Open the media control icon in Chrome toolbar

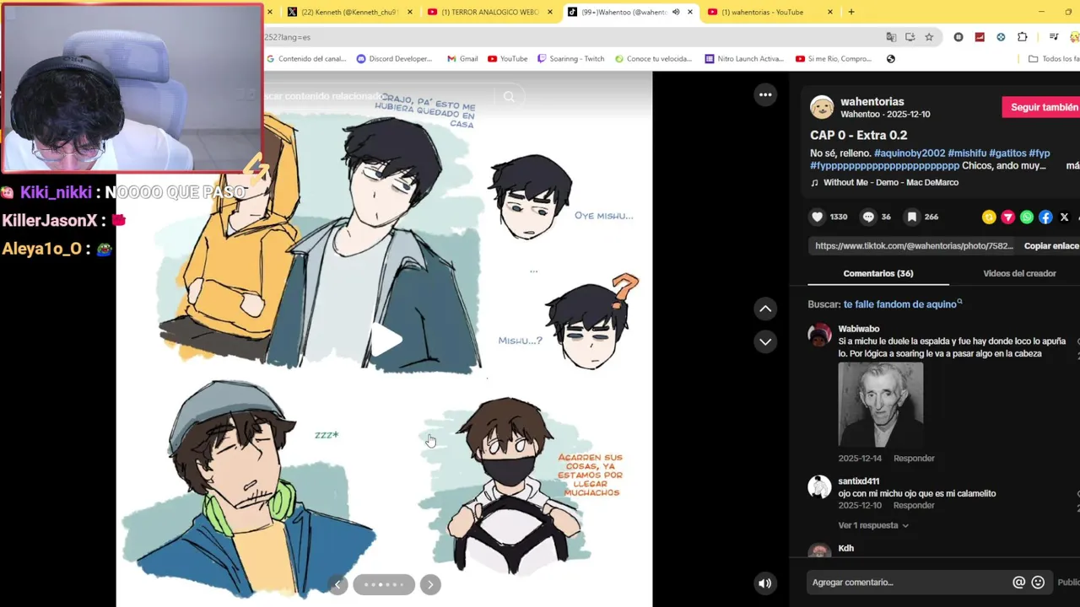[x=1054, y=37]
